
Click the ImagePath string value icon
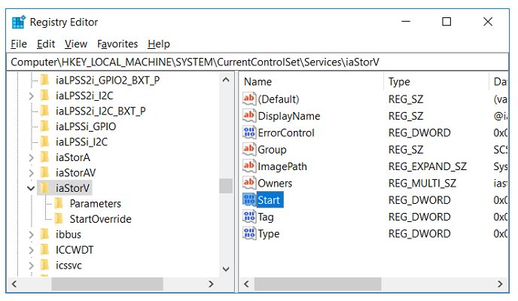pos(250,166)
